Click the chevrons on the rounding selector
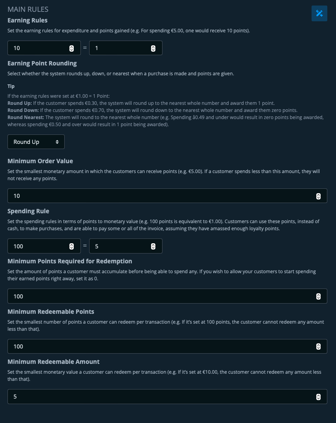This screenshot has height=423, width=336. pyautogui.click(x=57, y=142)
